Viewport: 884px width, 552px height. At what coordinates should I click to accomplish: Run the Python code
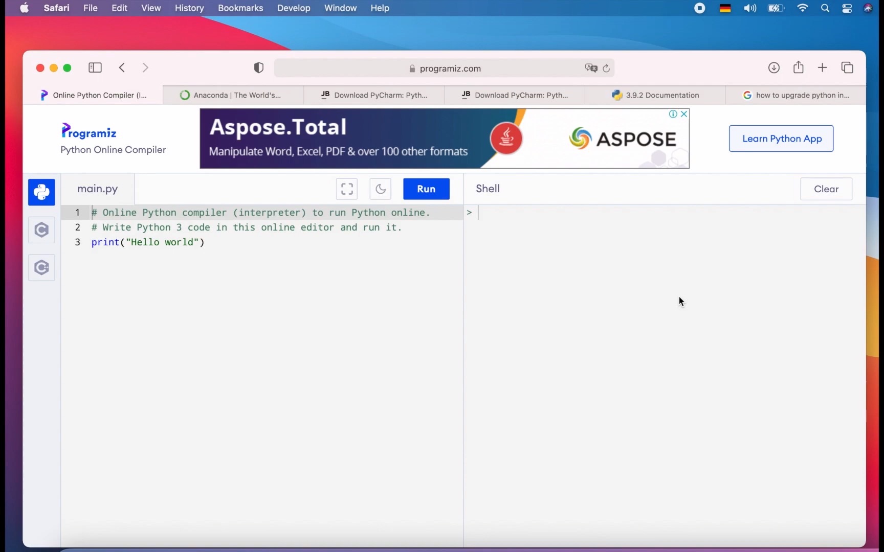[426, 189]
